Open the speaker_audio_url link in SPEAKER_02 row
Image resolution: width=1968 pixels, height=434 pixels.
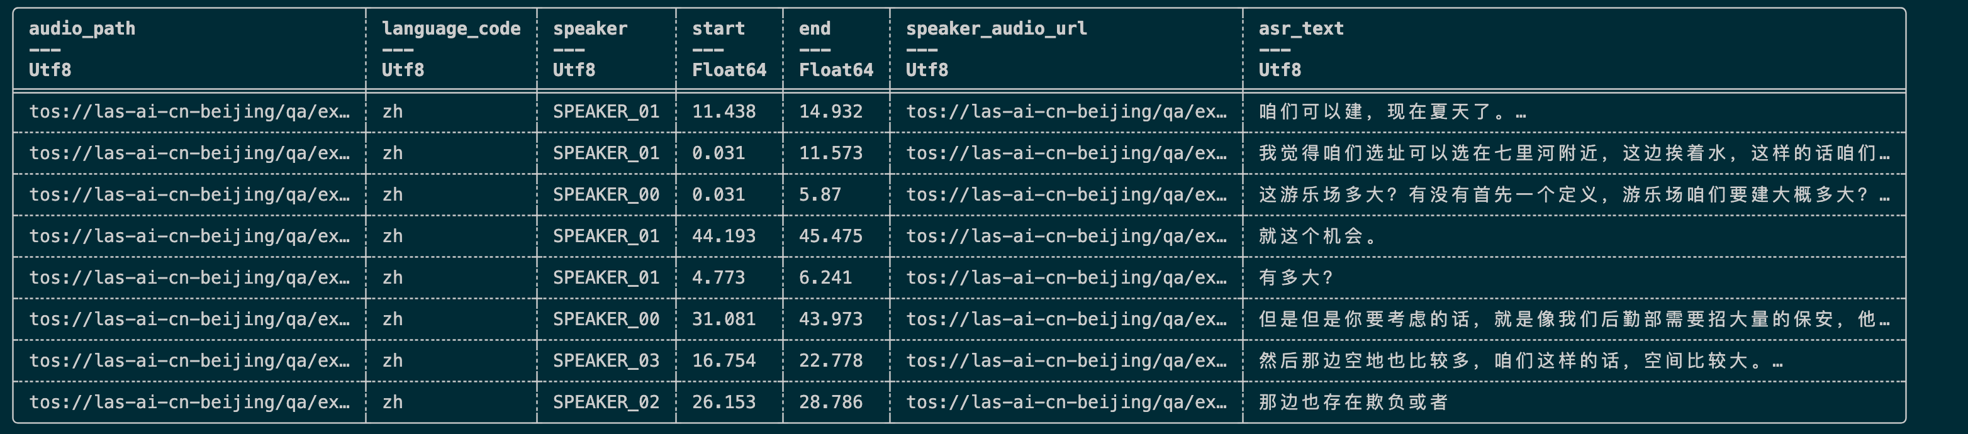click(1066, 402)
